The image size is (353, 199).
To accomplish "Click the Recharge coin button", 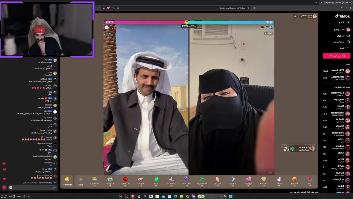I will pyautogui.click(x=67, y=181).
